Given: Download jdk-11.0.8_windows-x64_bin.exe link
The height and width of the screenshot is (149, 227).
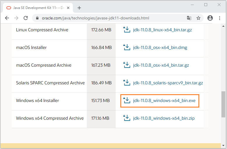Looking at the screenshot, I should click(x=164, y=101).
